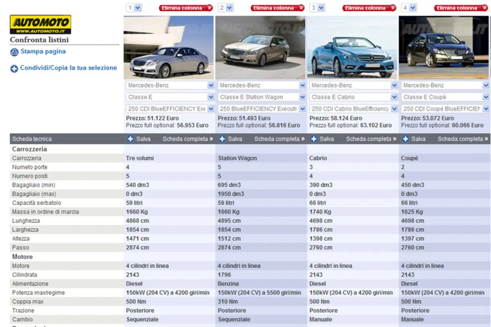
Task: Open column position dropdown showing 3
Action: (x=317, y=8)
